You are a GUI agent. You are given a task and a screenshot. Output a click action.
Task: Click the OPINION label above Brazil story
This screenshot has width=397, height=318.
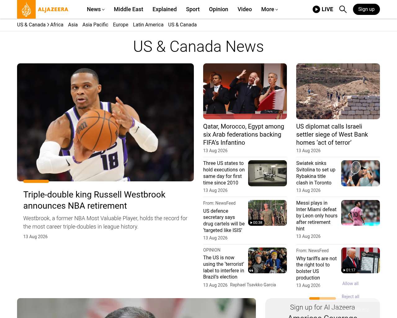212,250
